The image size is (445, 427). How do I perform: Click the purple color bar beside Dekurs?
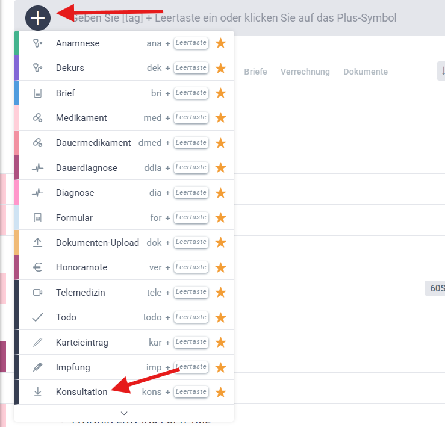pos(16,68)
